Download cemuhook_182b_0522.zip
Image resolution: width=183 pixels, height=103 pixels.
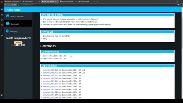[52, 73]
